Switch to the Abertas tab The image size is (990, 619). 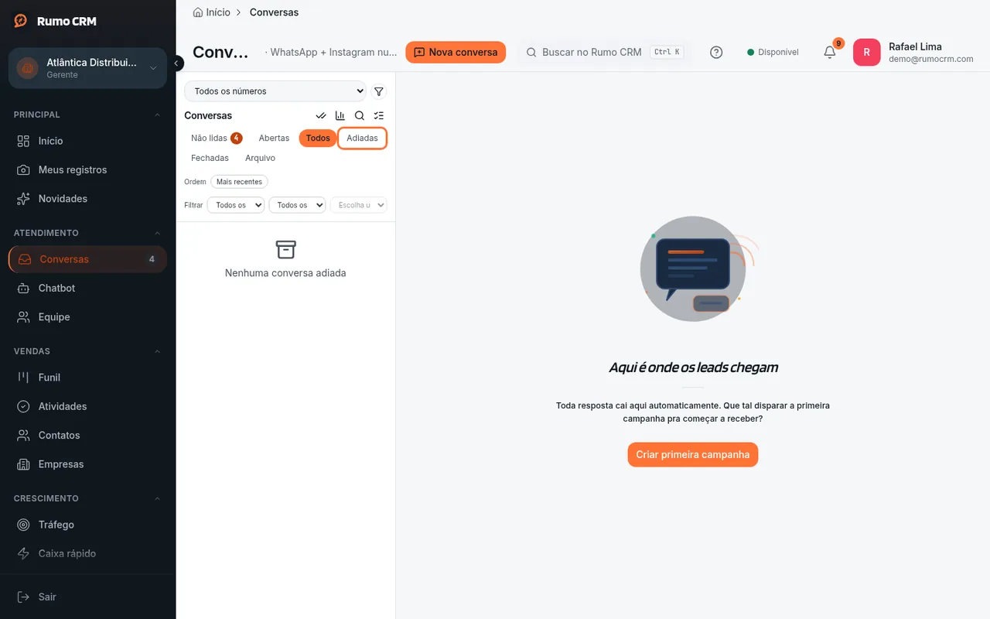pyautogui.click(x=274, y=139)
